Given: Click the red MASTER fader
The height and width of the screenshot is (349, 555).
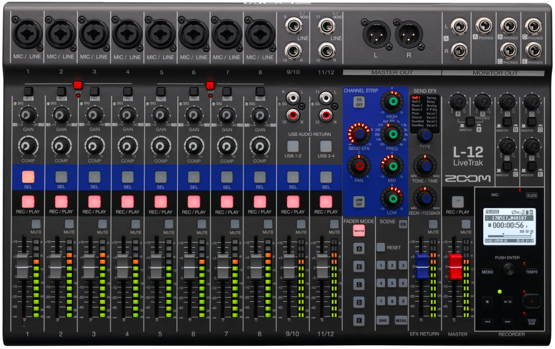Looking at the screenshot, I should click(455, 266).
